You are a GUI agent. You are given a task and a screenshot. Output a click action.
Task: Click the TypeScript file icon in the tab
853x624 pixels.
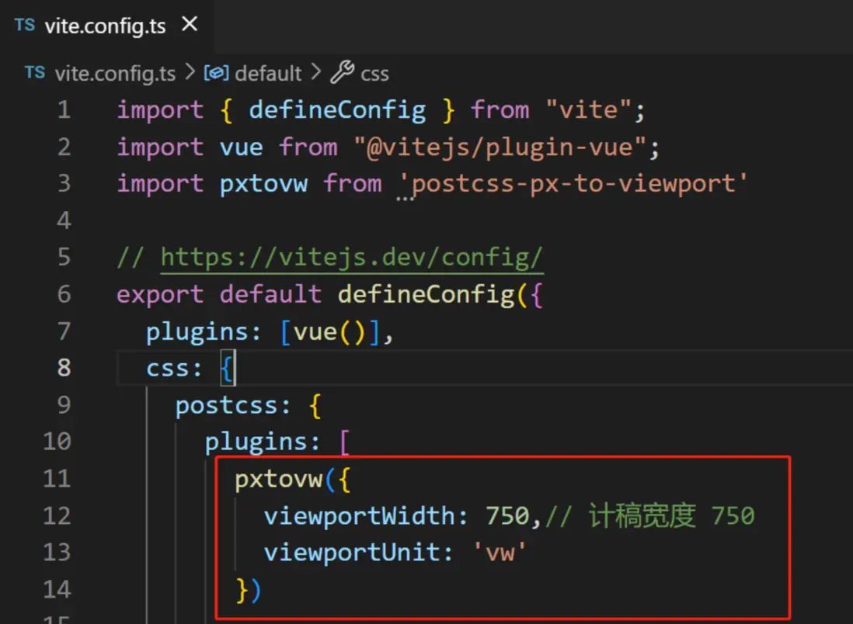click(25, 25)
